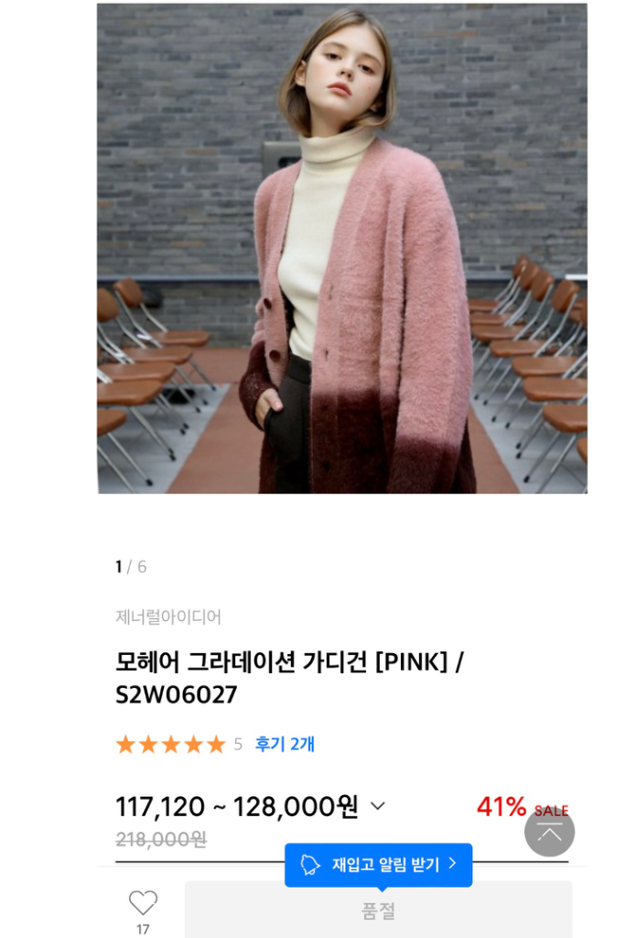Click the scroll-to-top arrow button
The height and width of the screenshot is (938, 636).
pyautogui.click(x=549, y=832)
